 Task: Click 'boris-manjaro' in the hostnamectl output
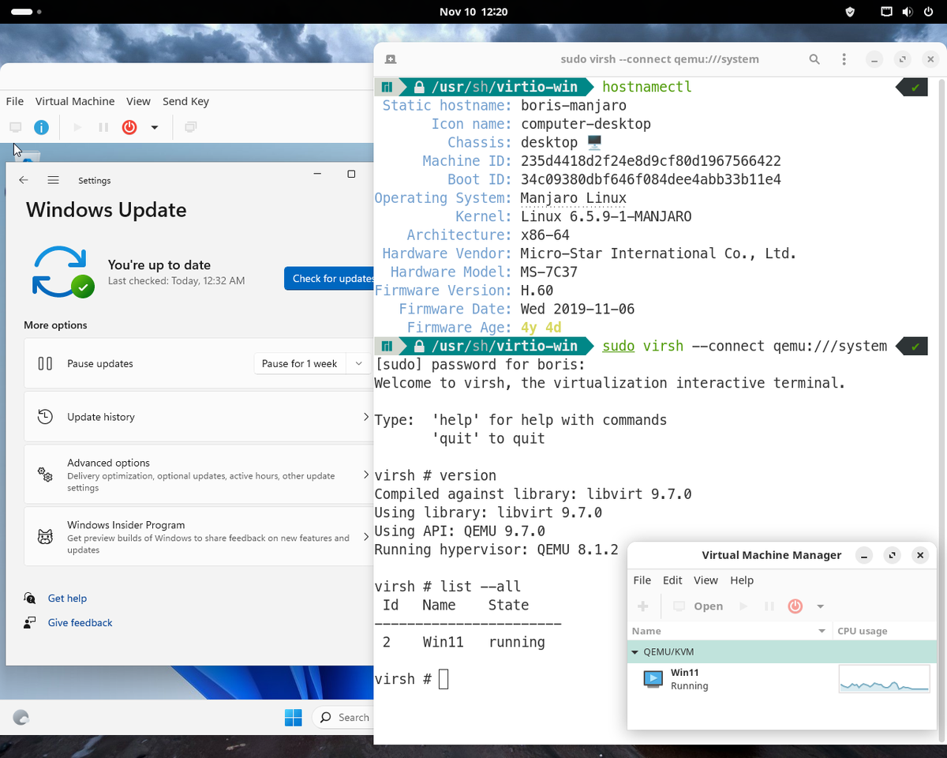(x=574, y=106)
